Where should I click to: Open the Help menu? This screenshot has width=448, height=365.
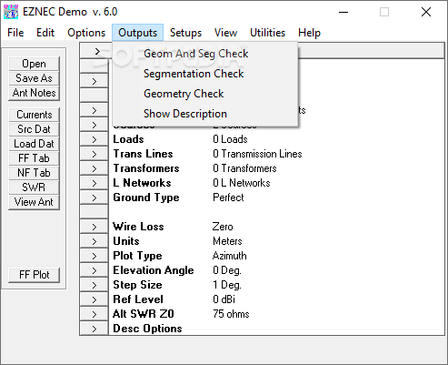tap(309, 33)
